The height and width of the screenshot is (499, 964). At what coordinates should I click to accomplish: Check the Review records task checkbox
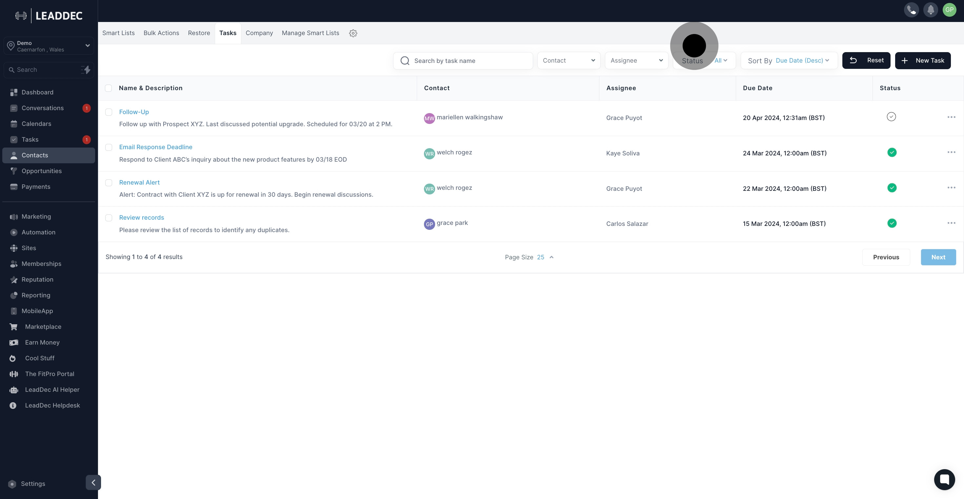(x=109, y=218)
